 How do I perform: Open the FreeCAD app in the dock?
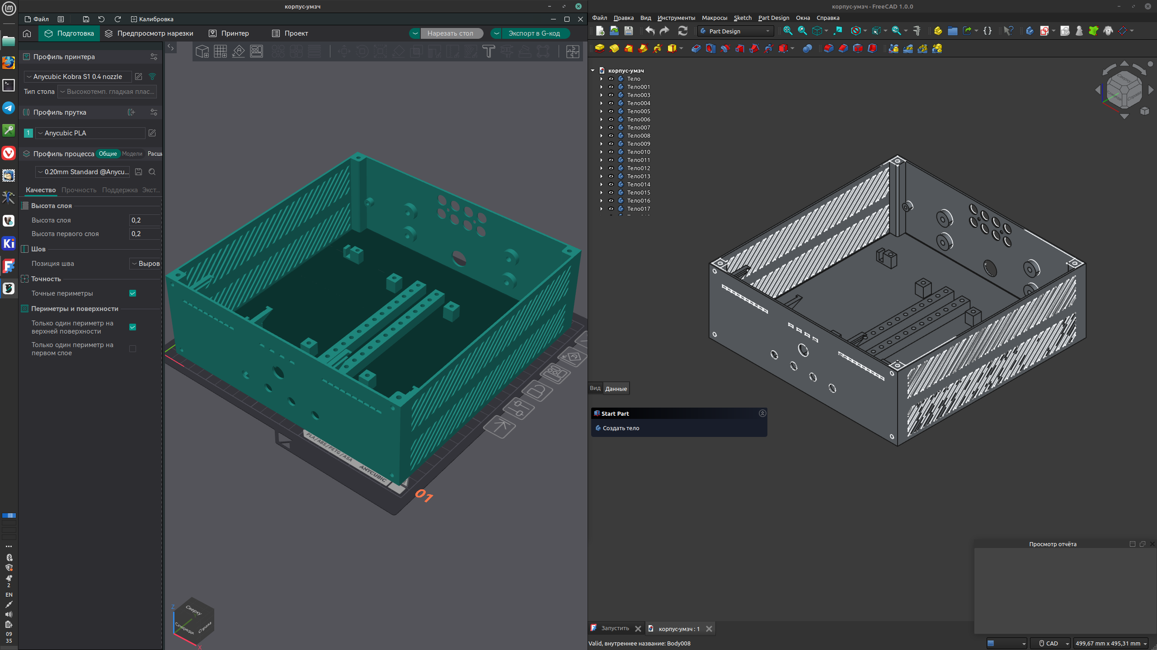pyautogui.click(x=9, y=266)
